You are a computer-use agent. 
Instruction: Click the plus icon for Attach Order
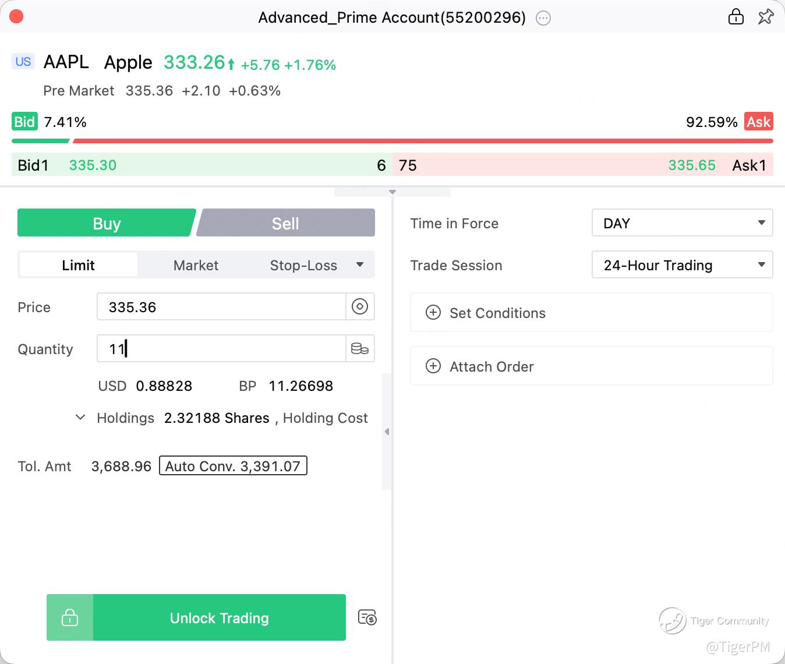click(433, 366)
